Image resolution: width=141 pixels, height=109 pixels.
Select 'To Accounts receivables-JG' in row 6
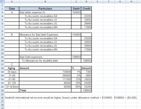[x=45, y=23]
